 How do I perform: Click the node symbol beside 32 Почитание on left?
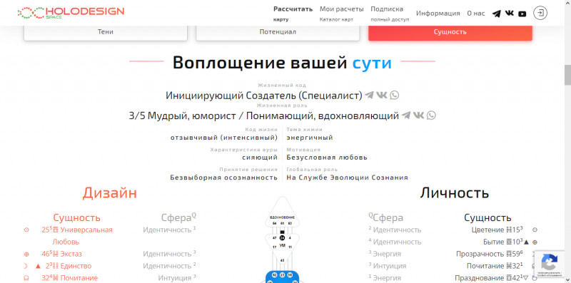click(26, 278)
